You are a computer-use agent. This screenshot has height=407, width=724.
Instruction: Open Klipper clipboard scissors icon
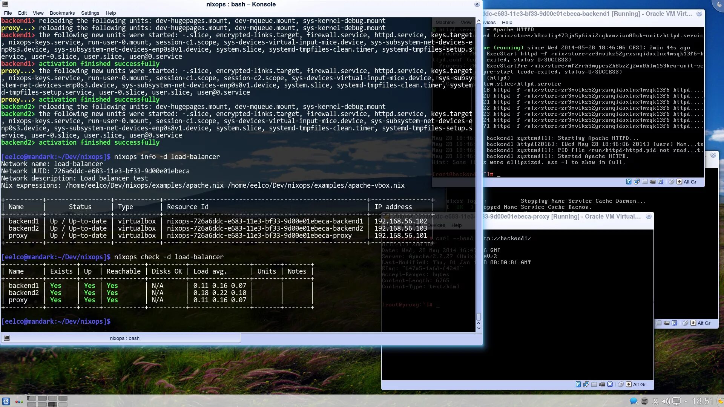[x=655, y=401]
